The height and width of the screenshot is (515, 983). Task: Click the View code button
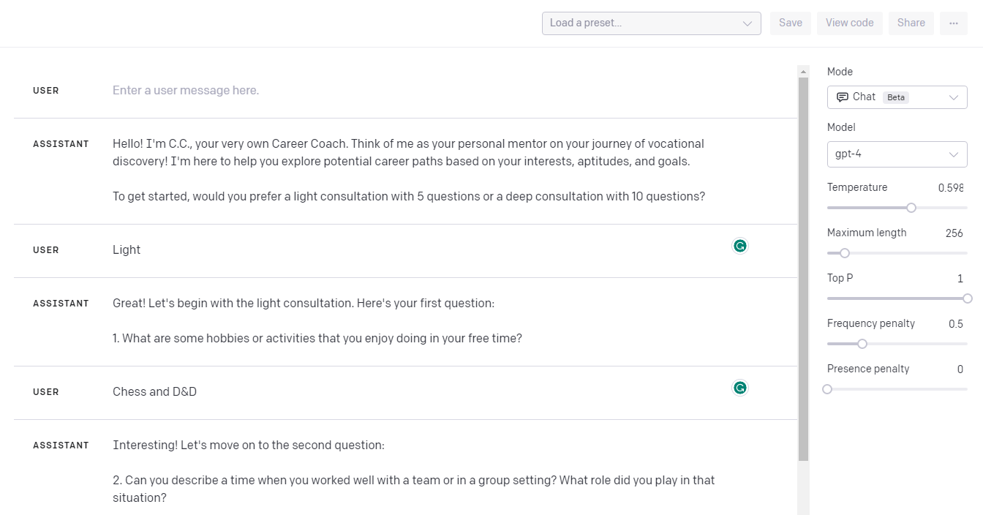click(849, 23)
